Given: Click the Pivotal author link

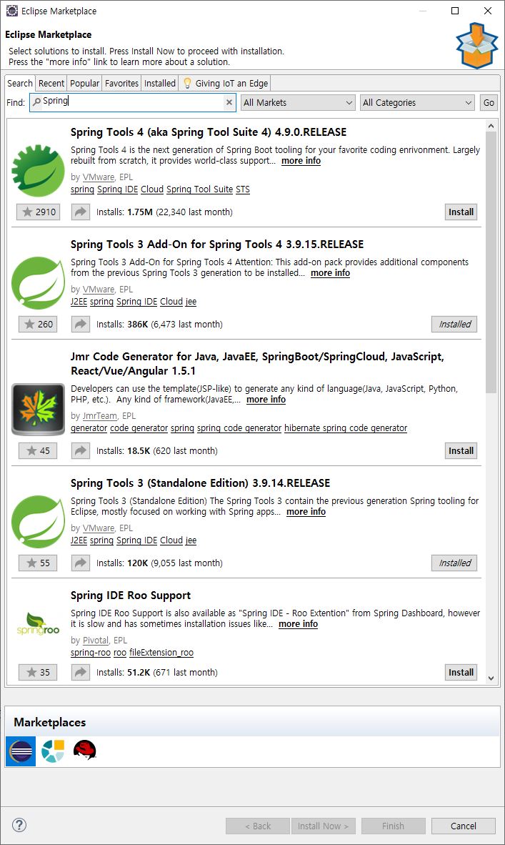Looking at the screenshot, I should (95, 640).
